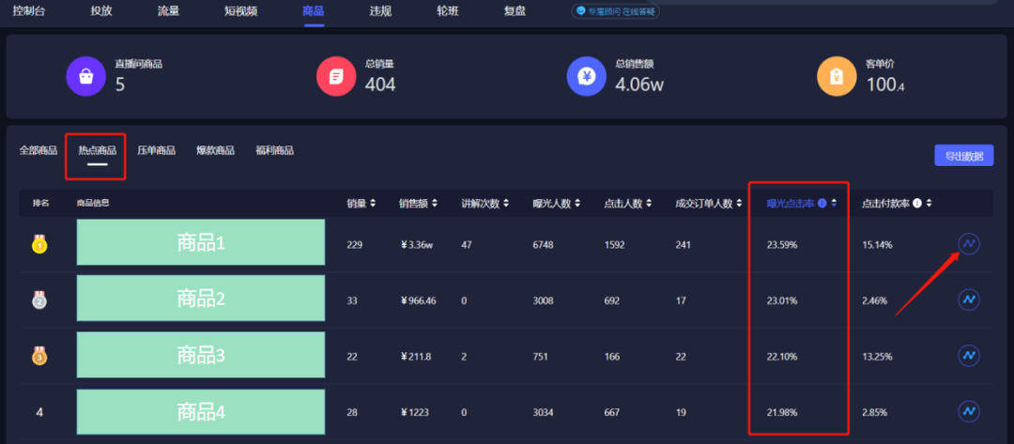
Task: Click info icon beside 曝光点击率
Action: (822, 204)
